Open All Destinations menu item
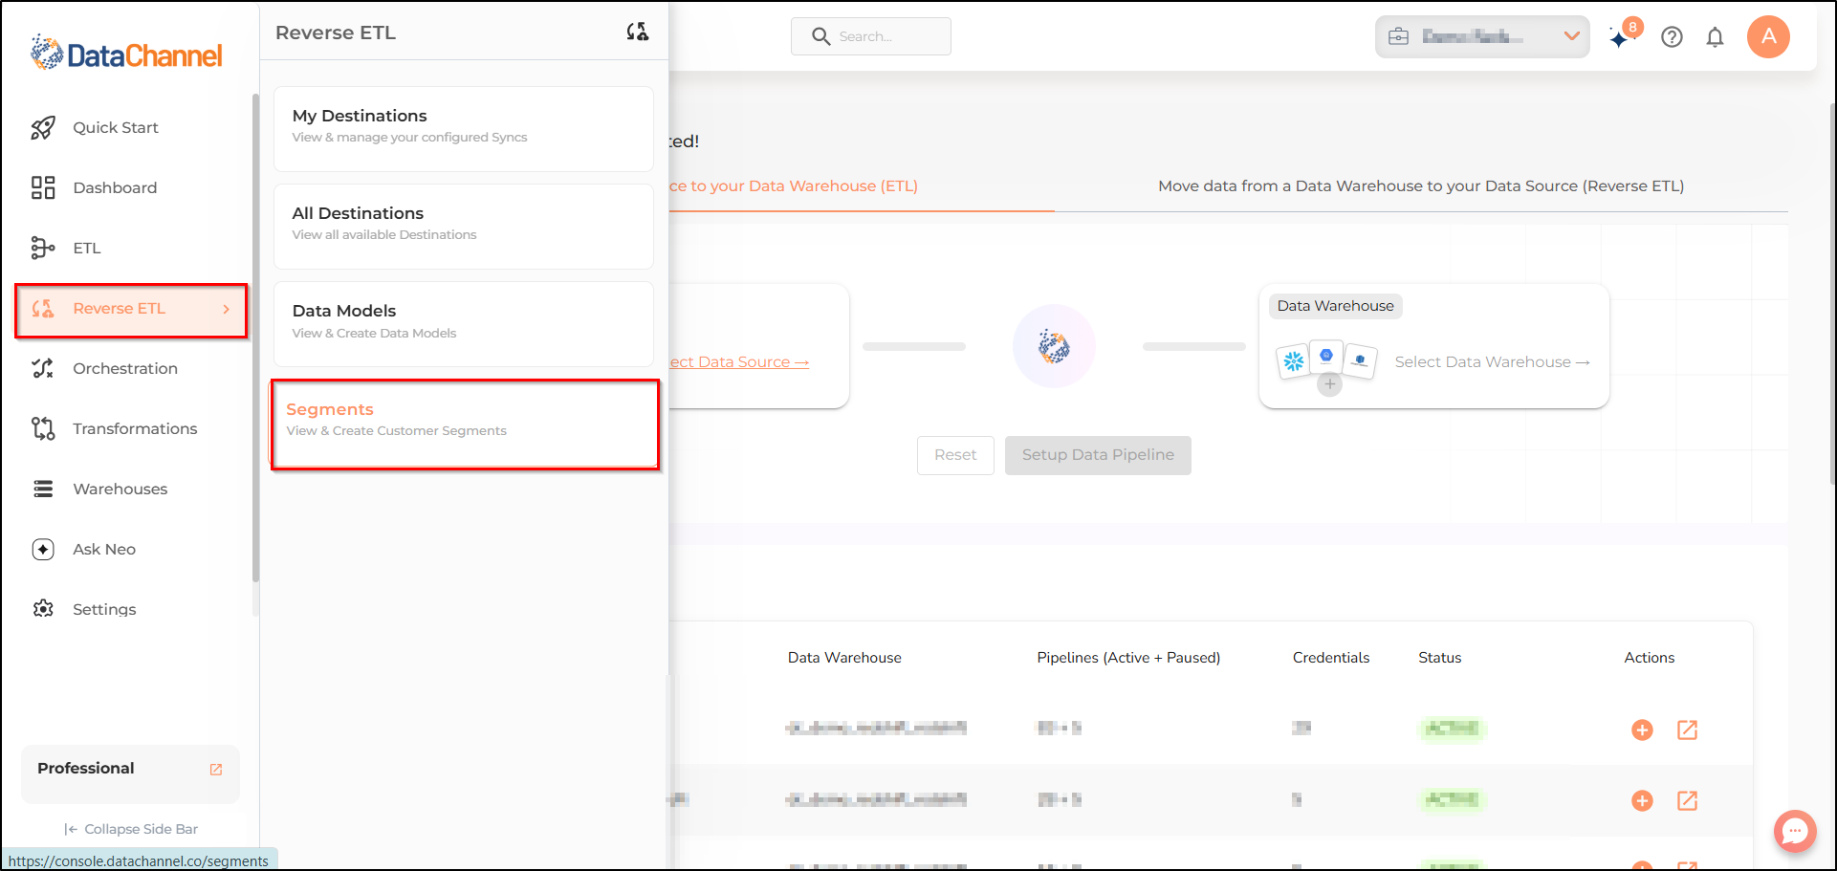This screenshot has width=1837, height=871. [x=464, y=227]
